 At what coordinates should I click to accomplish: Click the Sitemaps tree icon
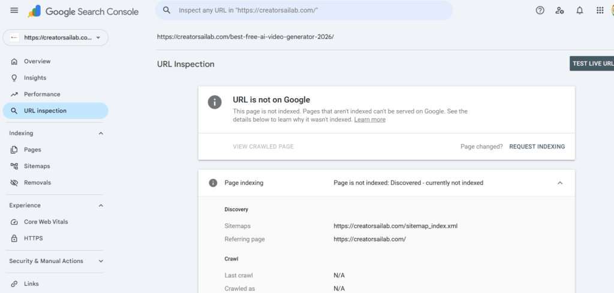click(x=14, y=166)
